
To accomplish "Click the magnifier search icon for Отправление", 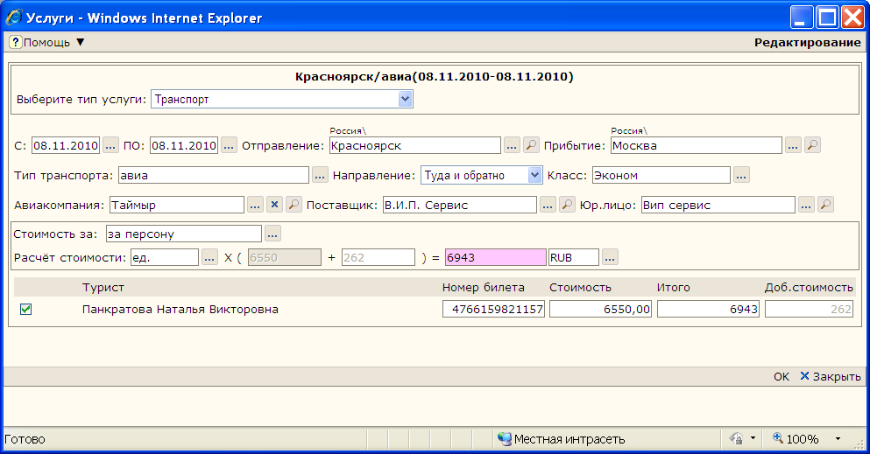I will click(531, 145).
